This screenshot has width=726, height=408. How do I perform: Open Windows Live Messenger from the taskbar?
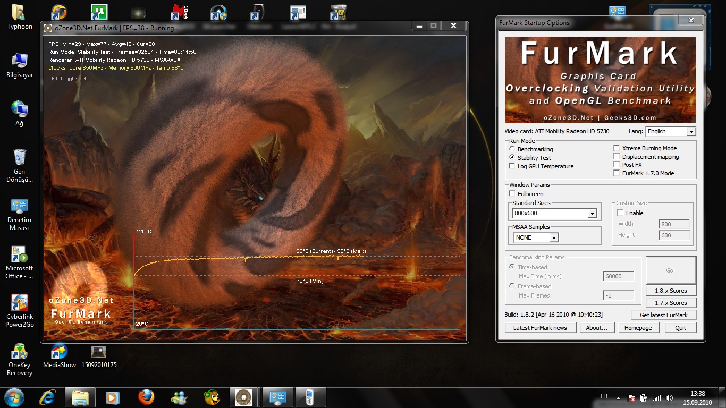[179, 397]
